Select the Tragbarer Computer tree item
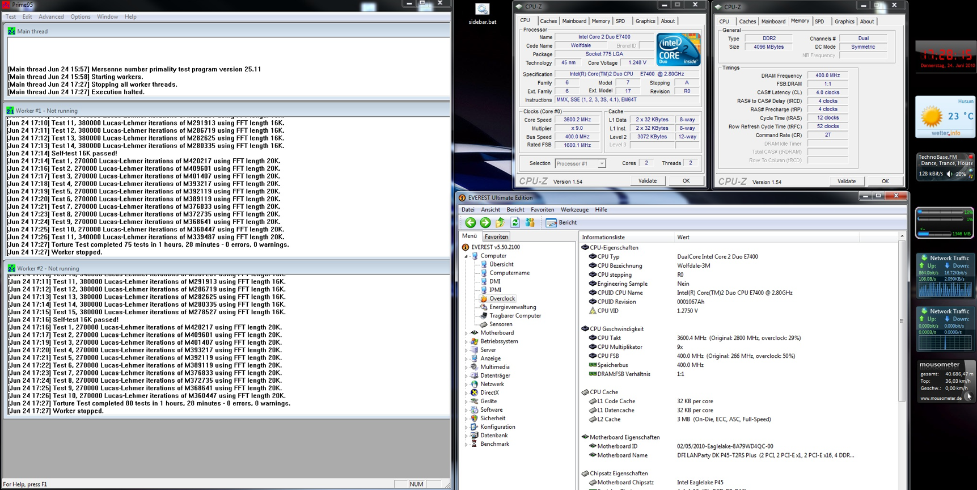977x490 pixels. click(515, 315)
